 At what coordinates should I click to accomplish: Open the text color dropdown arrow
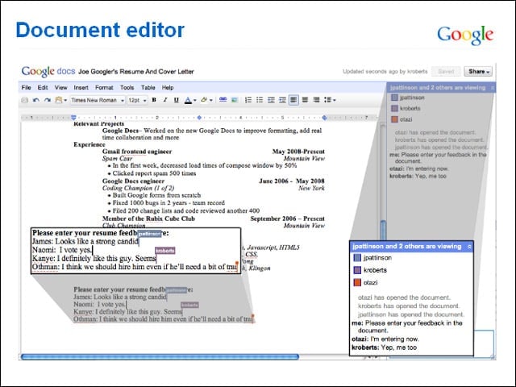coord(195,100)
